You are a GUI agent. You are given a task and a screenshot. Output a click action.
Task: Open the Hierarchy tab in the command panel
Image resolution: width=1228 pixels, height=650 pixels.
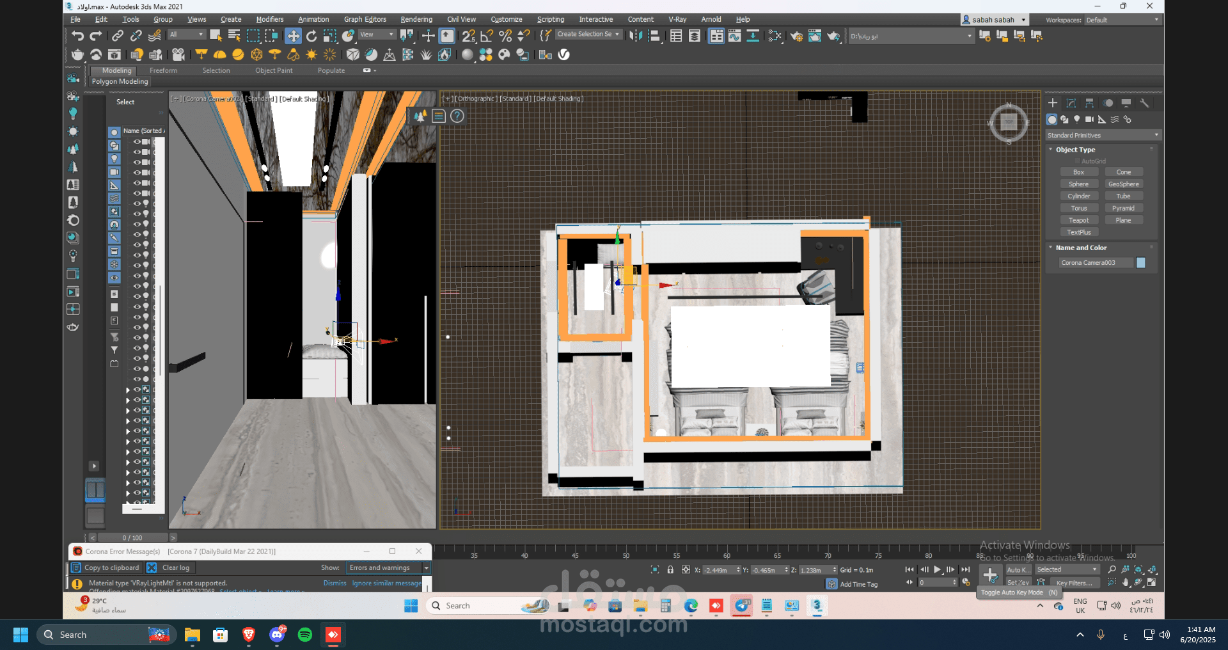(x=1090, y=103)
